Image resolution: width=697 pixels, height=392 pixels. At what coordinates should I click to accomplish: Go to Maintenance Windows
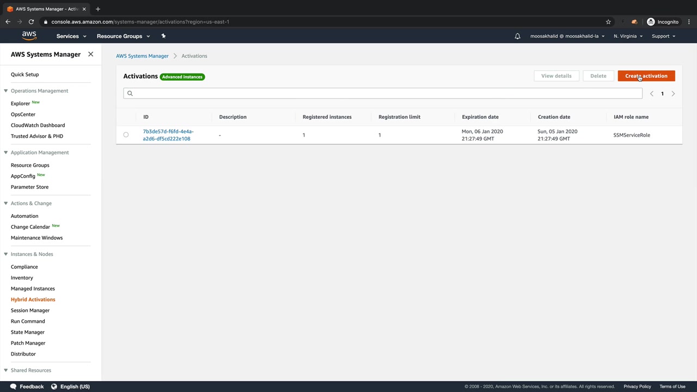pos(36,238)
